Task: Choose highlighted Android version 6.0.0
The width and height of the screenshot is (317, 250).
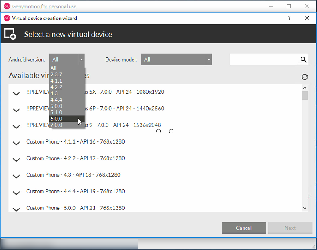Action: pos(67,119)
